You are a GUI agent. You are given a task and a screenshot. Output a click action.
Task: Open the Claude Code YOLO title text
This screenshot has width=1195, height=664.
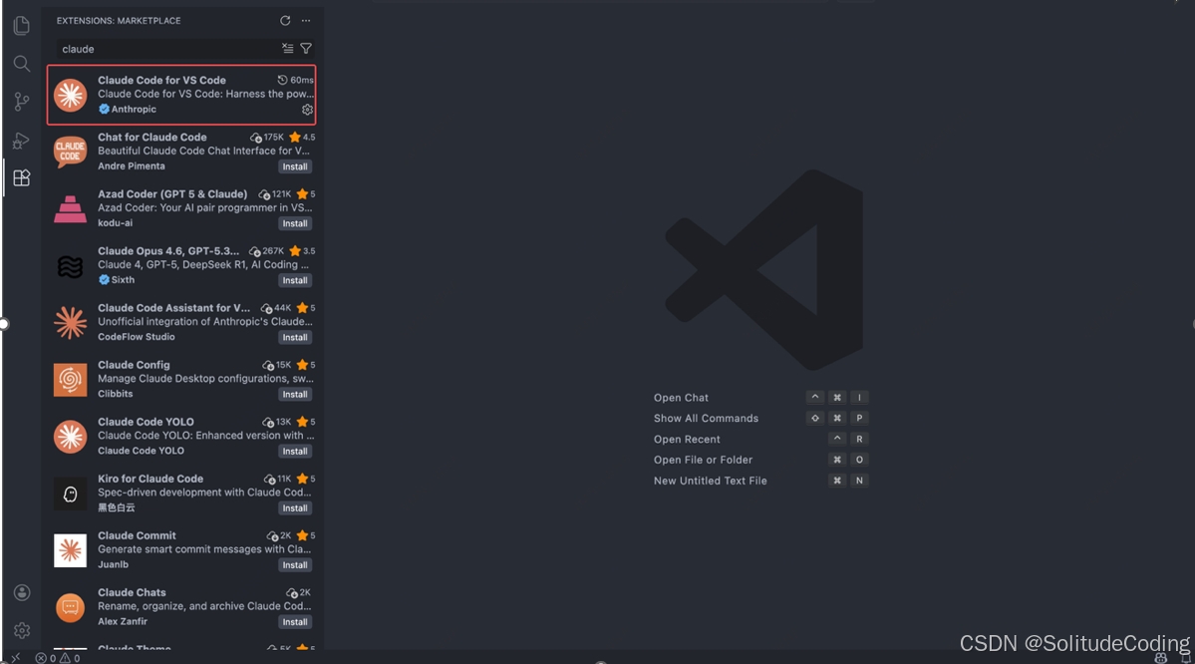146,422
